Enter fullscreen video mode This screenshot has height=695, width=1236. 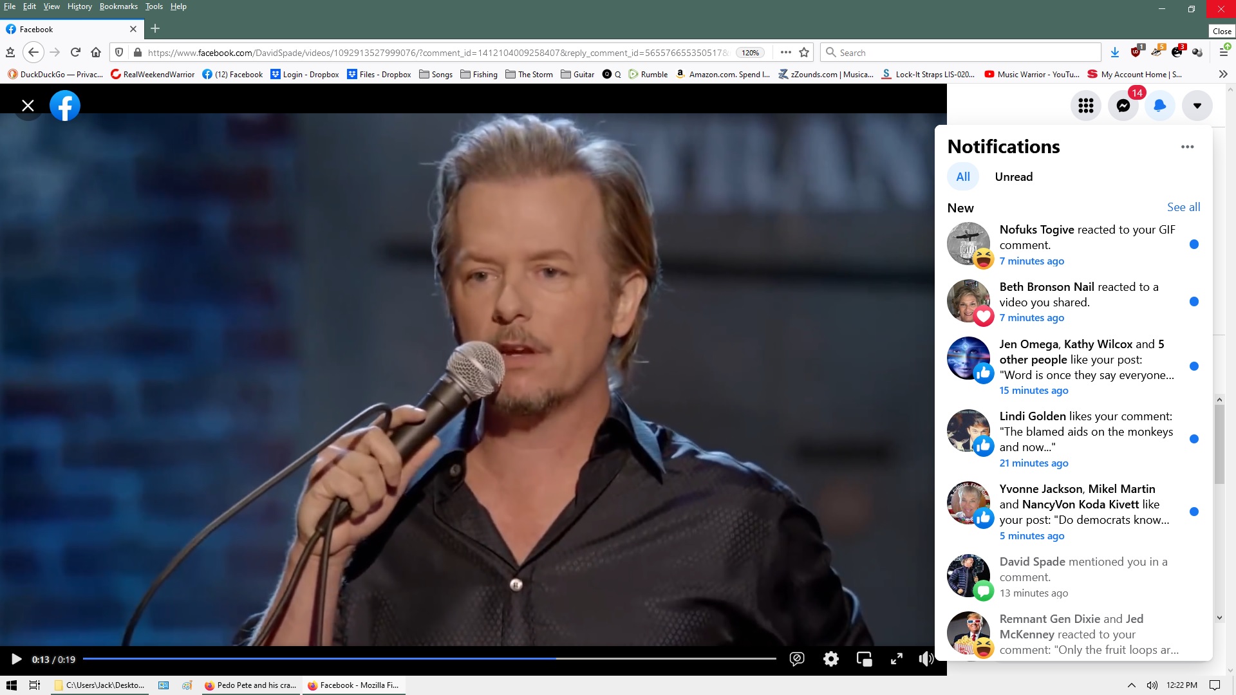(896, 659)
